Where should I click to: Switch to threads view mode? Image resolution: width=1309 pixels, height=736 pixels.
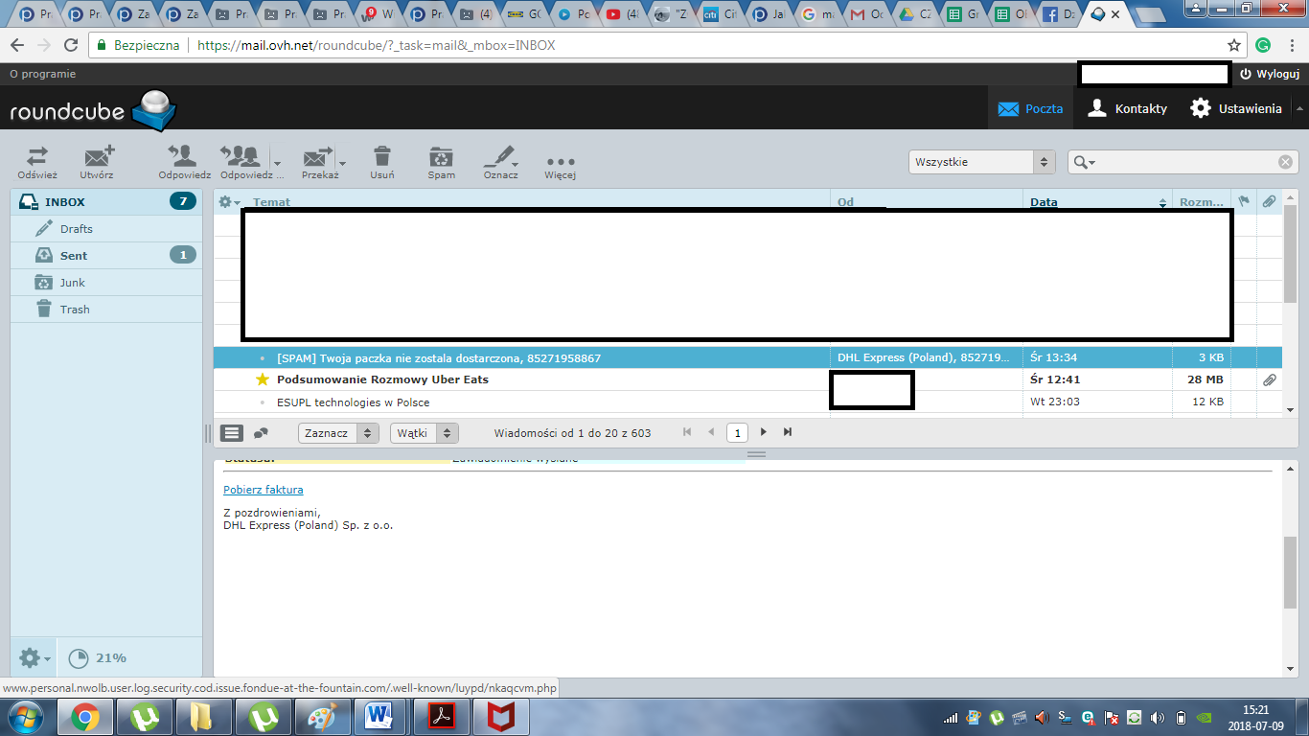pos(261,433)
